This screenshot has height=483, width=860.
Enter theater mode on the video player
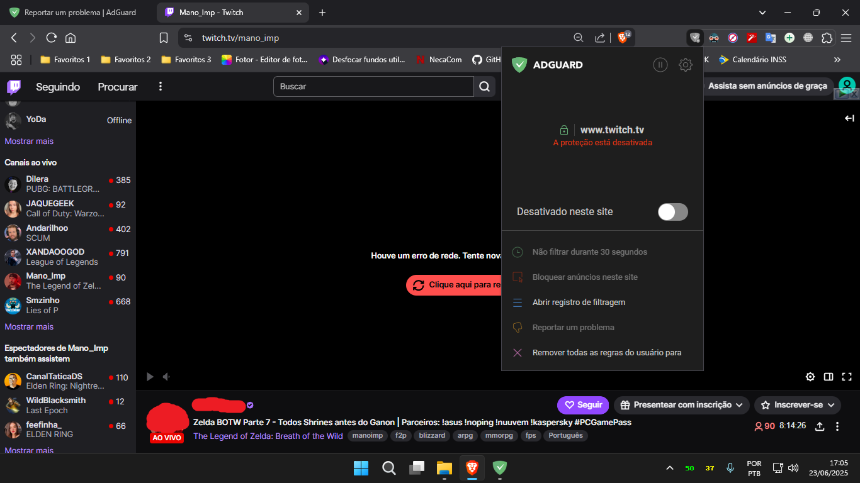click(x=829, y=376)
